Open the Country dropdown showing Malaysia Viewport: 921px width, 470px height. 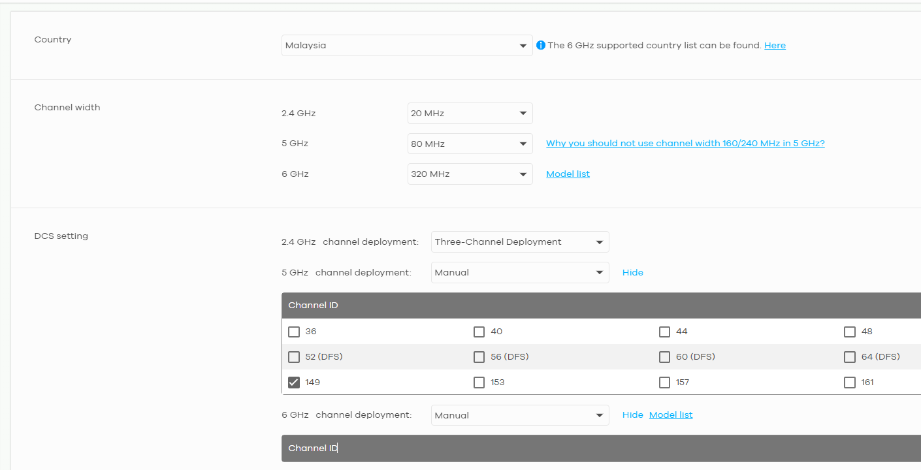coord(407,46)
